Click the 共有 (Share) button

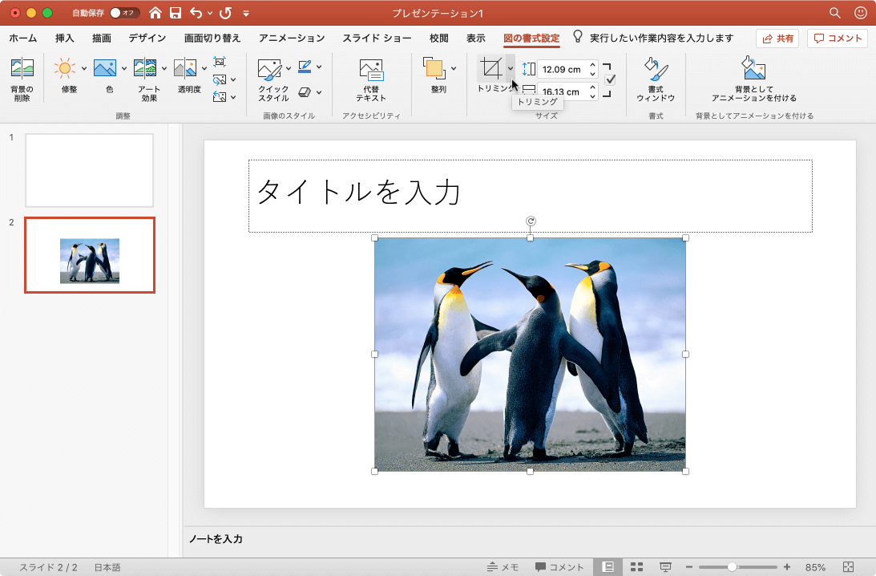coord(777,39)
